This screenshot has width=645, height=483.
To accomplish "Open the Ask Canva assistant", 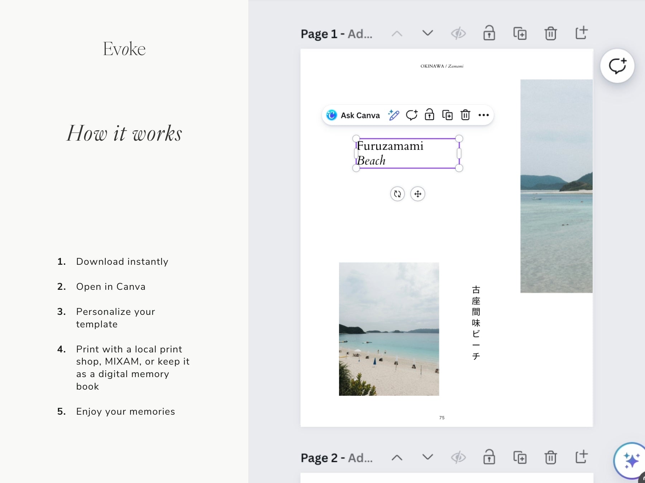I will pos(353,115).
